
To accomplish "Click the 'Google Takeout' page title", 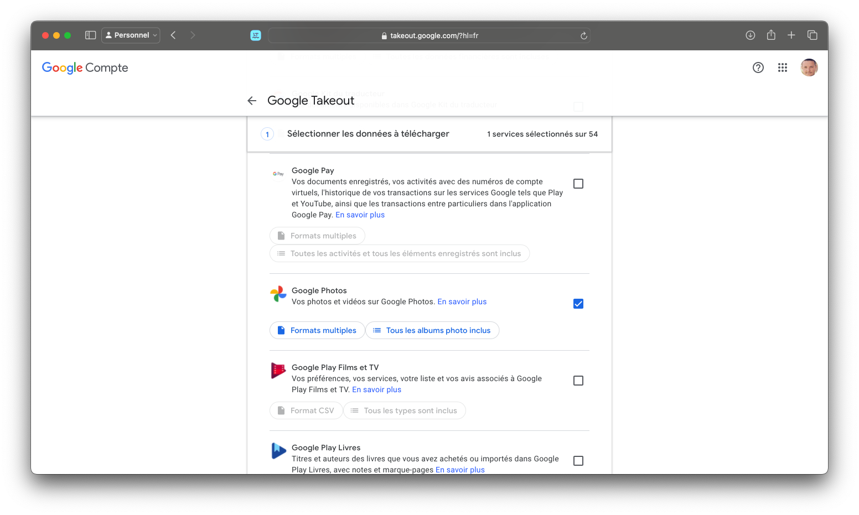I will pos(311,101).
